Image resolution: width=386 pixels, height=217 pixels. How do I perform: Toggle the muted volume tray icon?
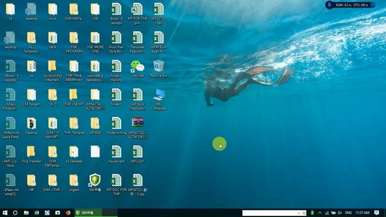coord(340,213)
